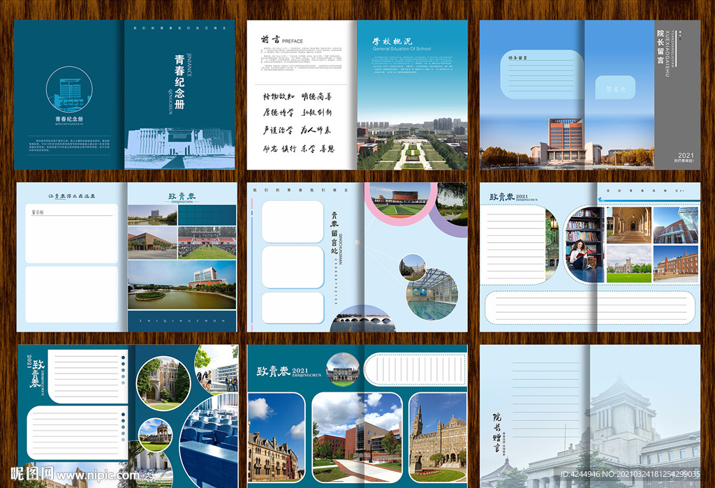Open the small circular domed pavilion photo
This screenshot has height=488, width=715.
[156, 435]
